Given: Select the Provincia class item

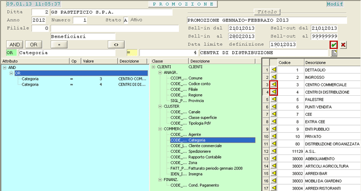Looking at the screenshot, I should coord(187,101).
